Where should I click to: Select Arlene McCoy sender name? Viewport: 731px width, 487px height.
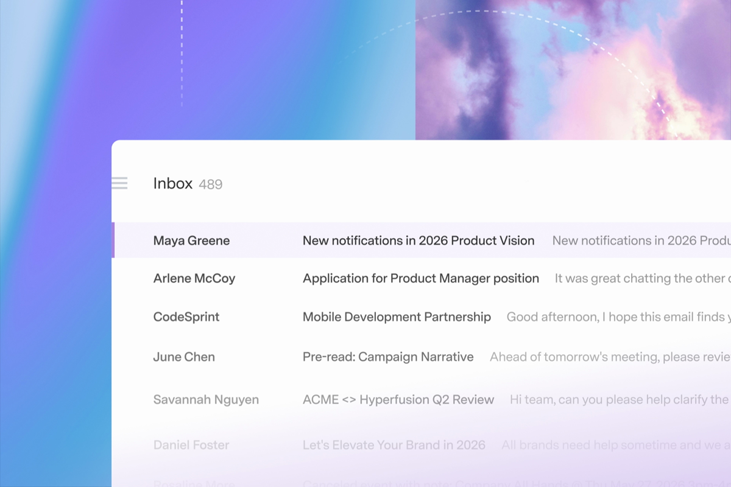pyautogui.click(x=194, y=278)
